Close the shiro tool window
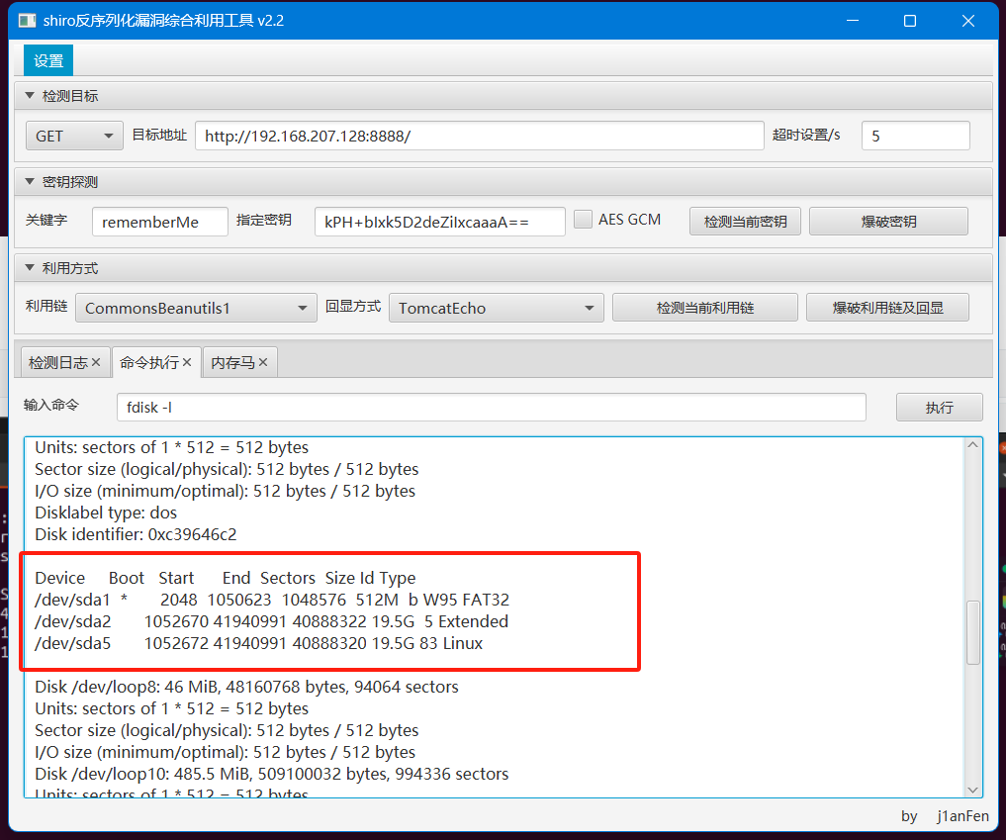 [x=968, y=21]
